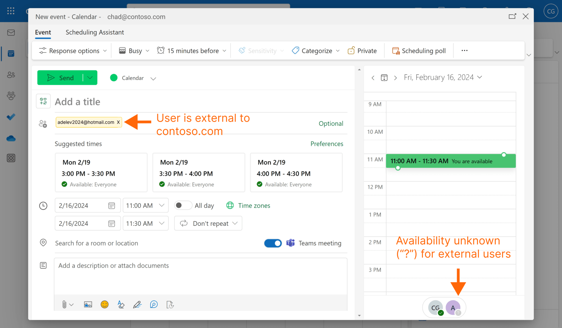Click the add attendees people icon
This screenshot has width=562, height=328.
click(x=43, y=124)
